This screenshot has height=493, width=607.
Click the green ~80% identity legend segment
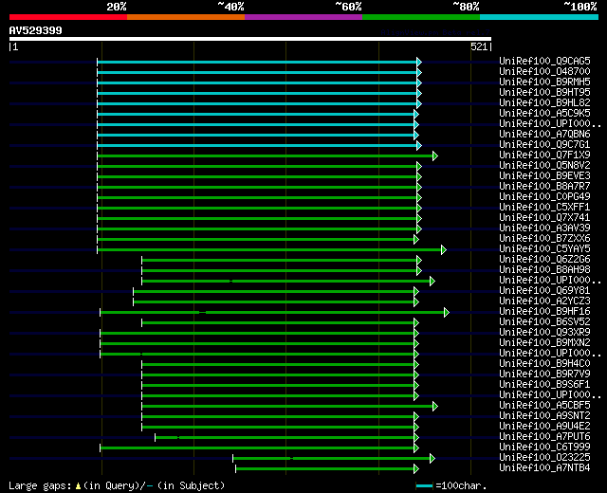(x=420, y=16)
